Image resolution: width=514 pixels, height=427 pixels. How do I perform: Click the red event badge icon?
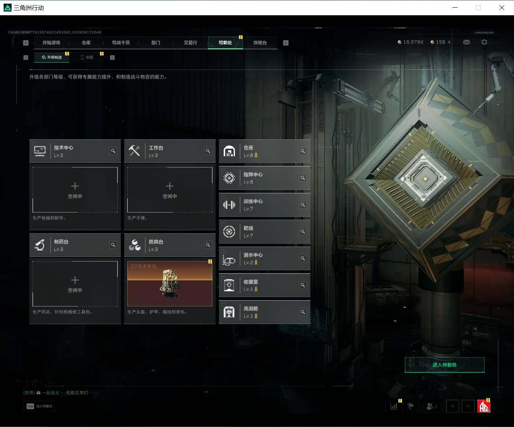point(484,406)
